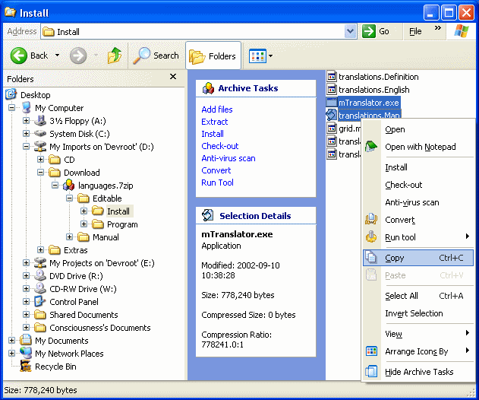479x400 pixels.
Task: Close the Folders pane with X
Action: pyautogui.click(x=173, y=78)
